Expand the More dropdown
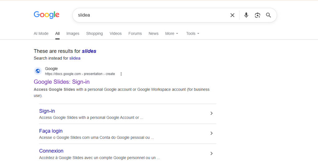 pos(171,33)
